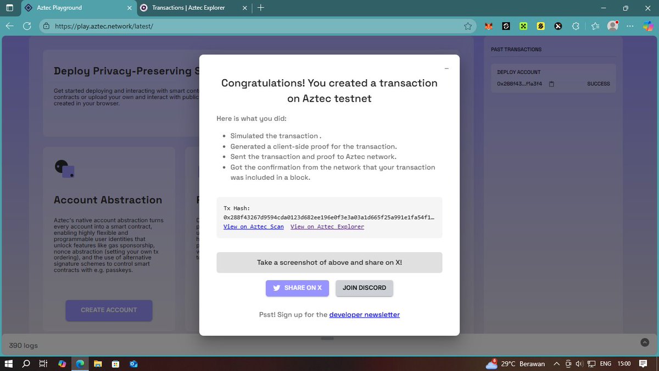The height and width of the screenshot is (371, 659).
Task: Click the DEPLOY ACCOUNT transaction entry
Action: click(x=552, y=77)
